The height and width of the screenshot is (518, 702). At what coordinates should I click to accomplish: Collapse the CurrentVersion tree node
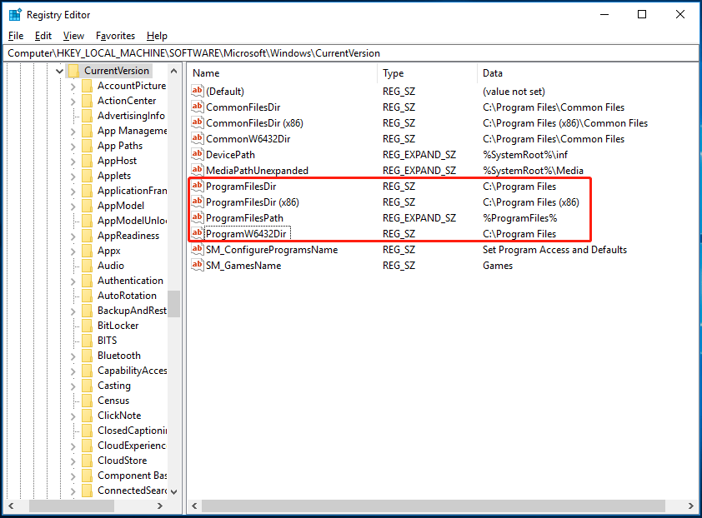[x=58, y=70]
